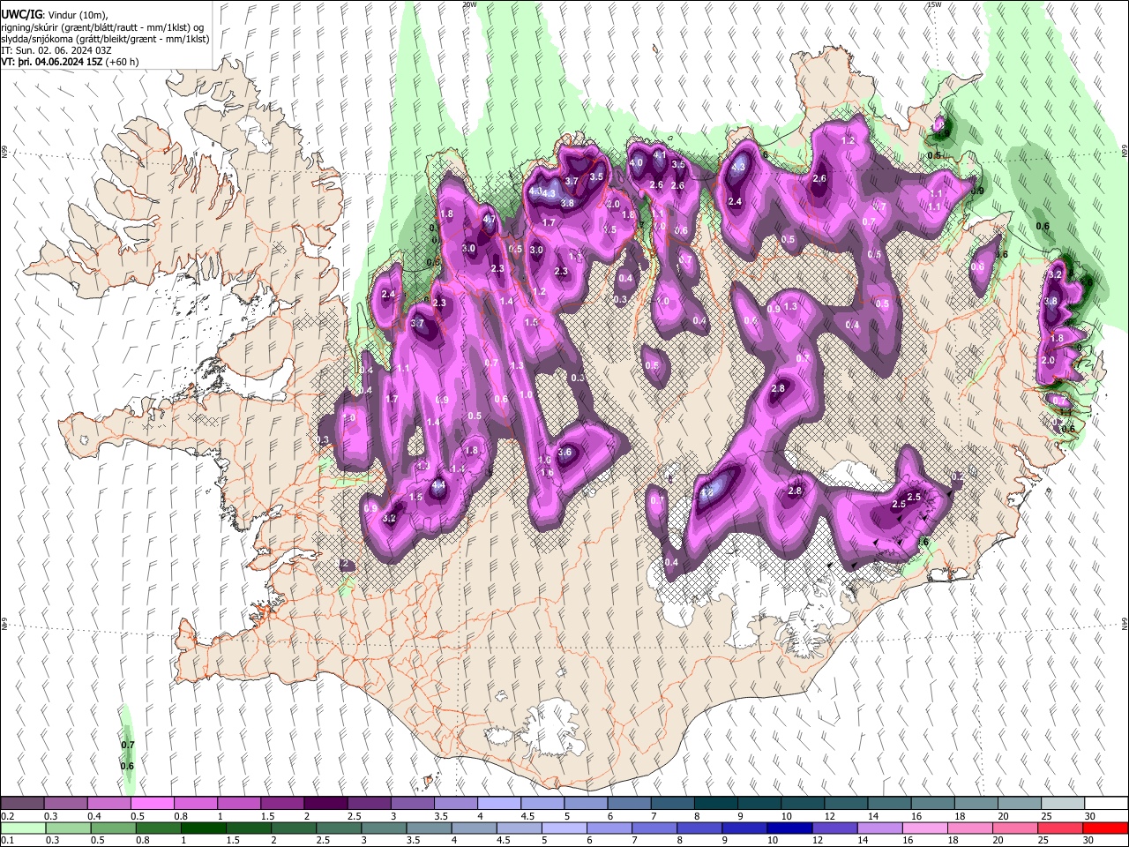The height and width of the screenshot is (847, 1129).
Task: Click the "25" label in the top legend row
Action: coord(1044,816)
